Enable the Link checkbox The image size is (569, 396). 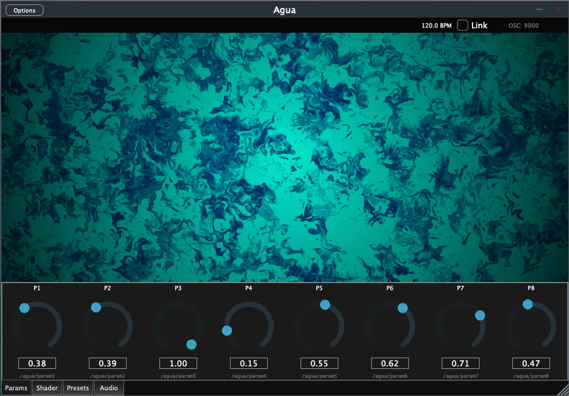tap(463, 25)
